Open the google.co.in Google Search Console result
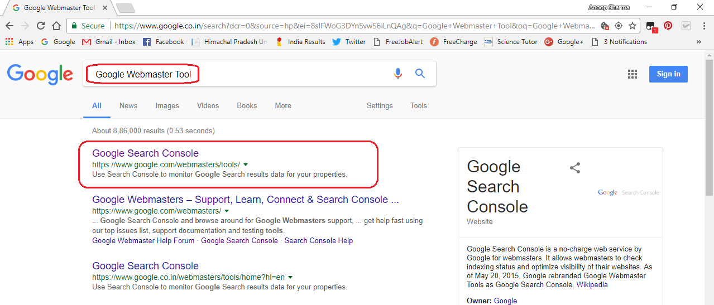The height and width of the screenshot is (305, 714). coord(145,266)
